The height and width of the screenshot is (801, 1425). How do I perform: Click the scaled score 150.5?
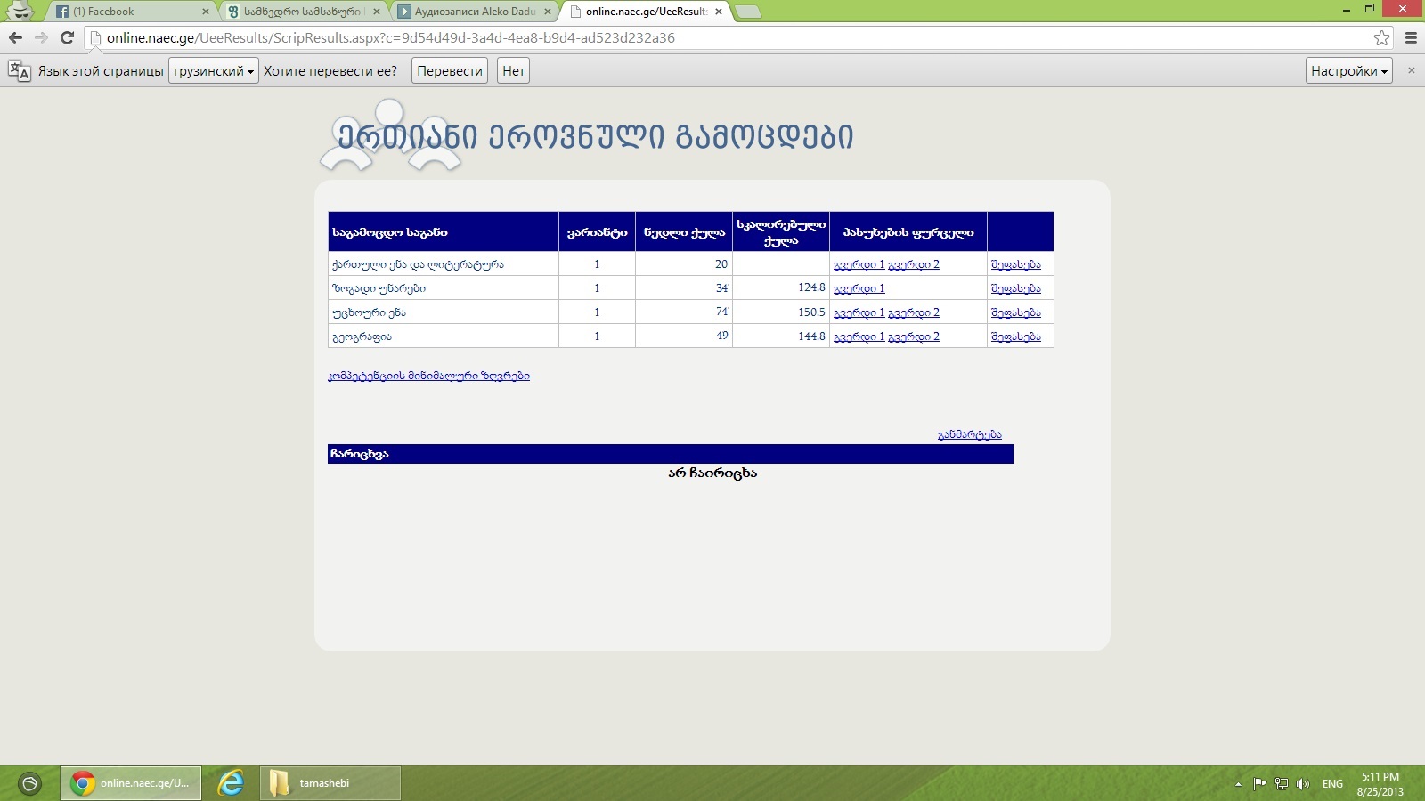(x=811, y=312)
